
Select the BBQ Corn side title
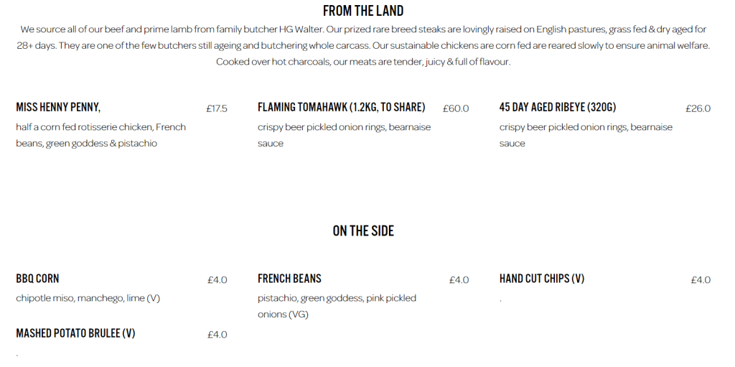(37, 279)
